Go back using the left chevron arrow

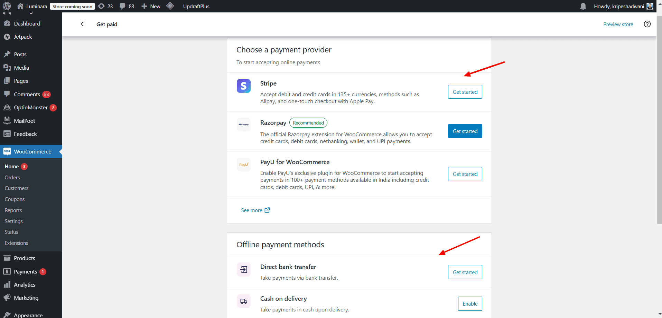(82, 24)
